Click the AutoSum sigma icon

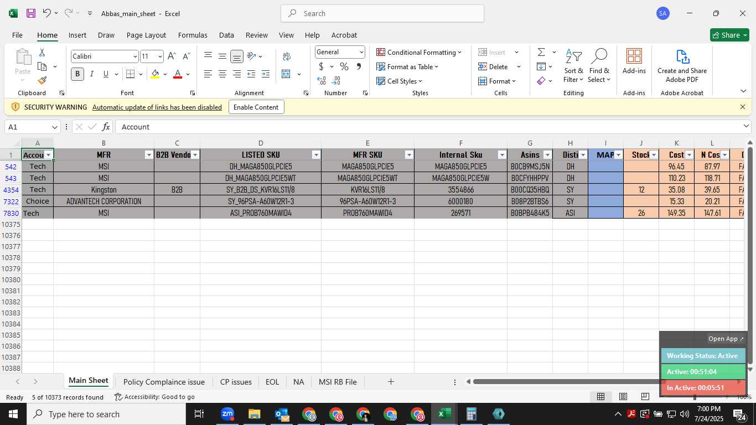541,52
